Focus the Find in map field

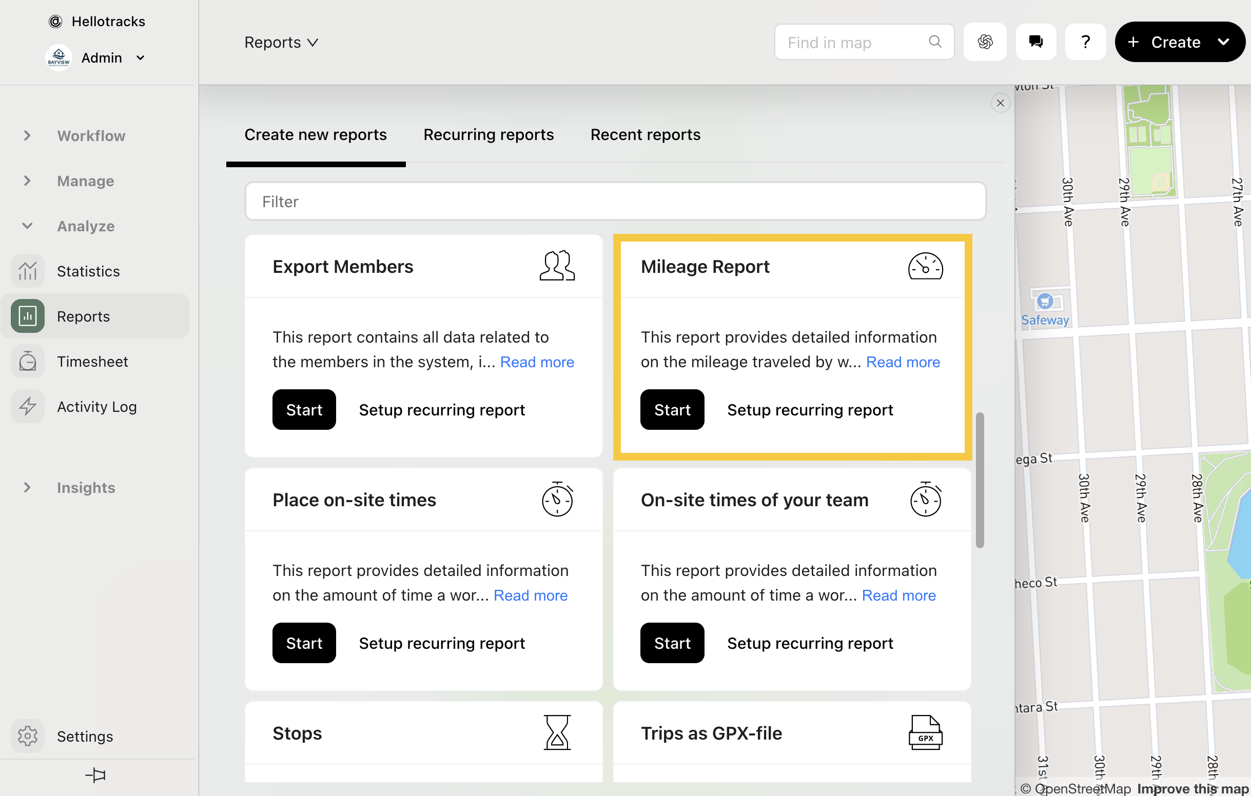click(864, 42)
